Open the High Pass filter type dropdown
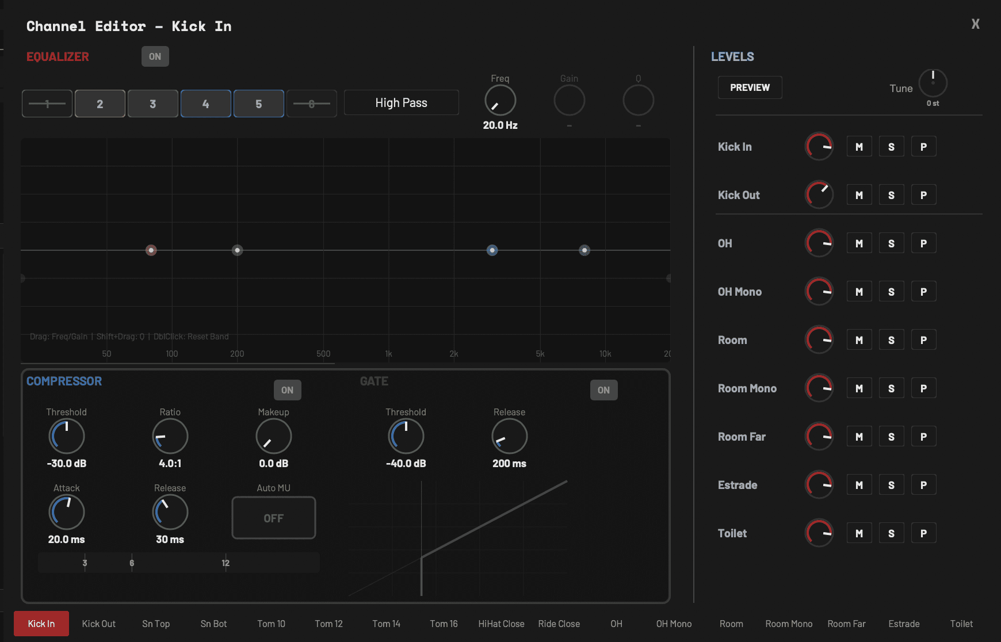1001x642 pixels. pyautogui.click(x=402, y=102)
